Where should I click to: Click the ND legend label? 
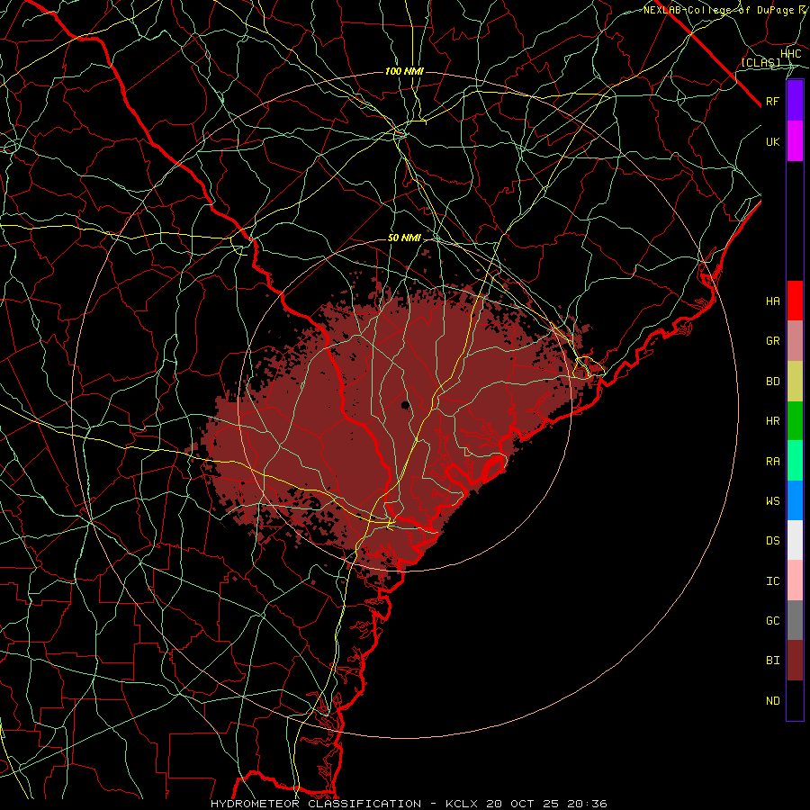[773, 701]
